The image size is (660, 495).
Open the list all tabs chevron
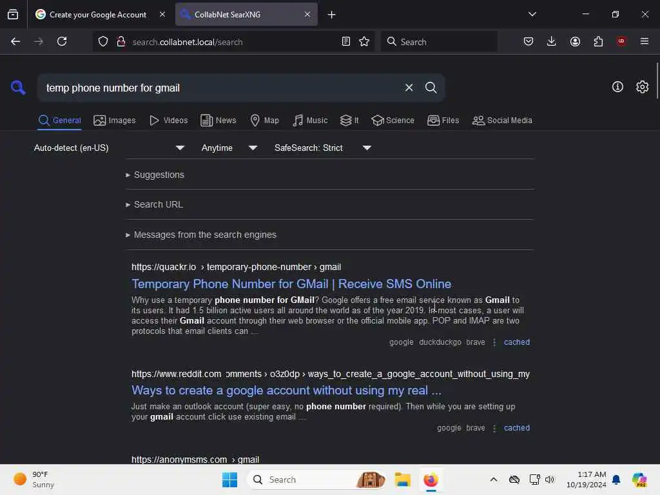[532, 14]
